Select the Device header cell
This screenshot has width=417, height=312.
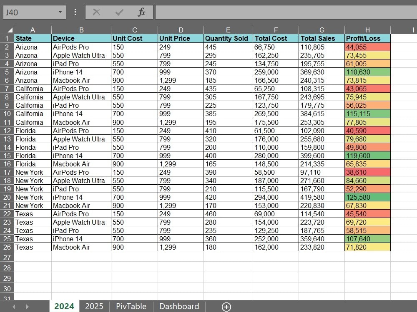point(81,38)
